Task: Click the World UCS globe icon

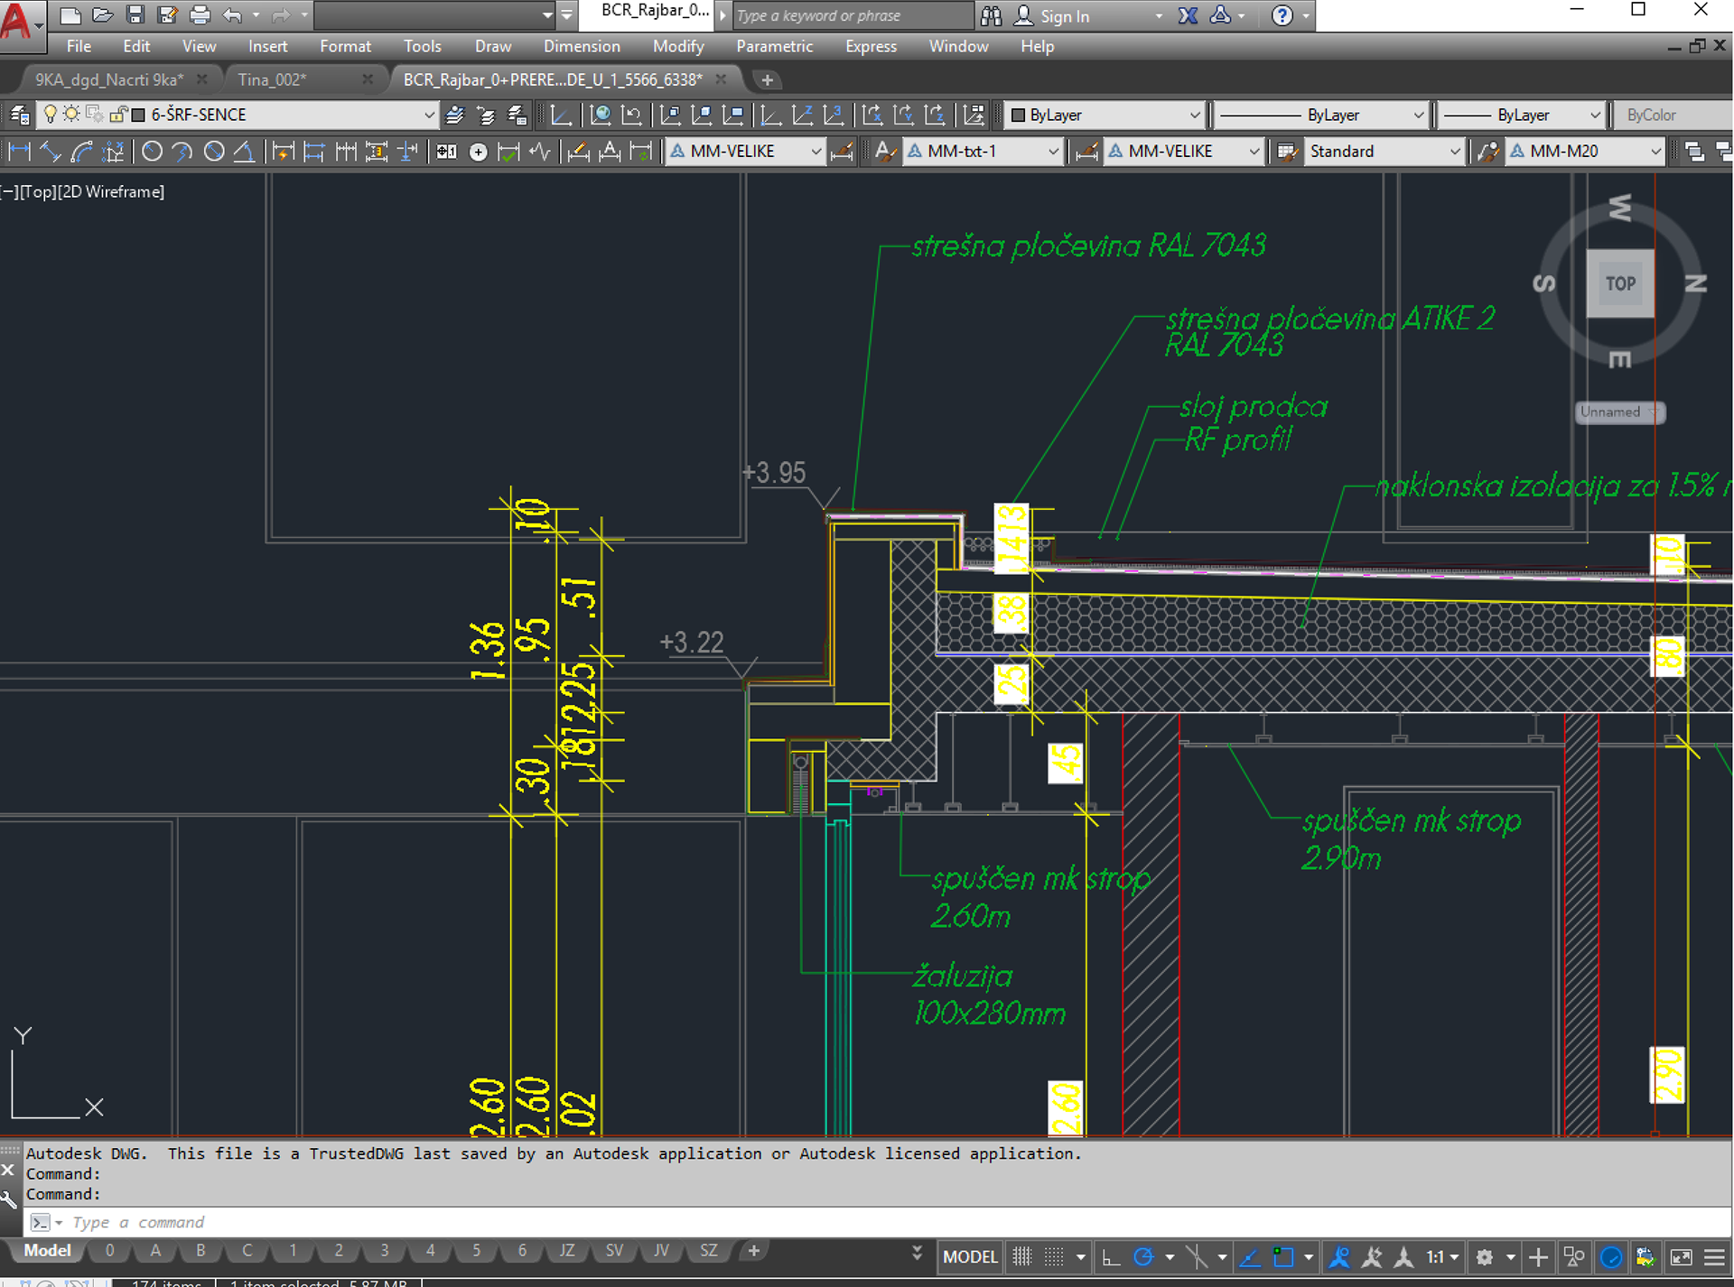Action: pos(601,115)
